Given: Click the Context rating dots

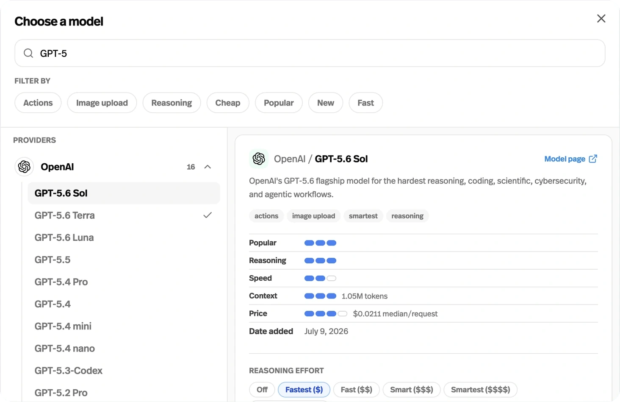Looking at the screenshot, I should pos(321,296).
